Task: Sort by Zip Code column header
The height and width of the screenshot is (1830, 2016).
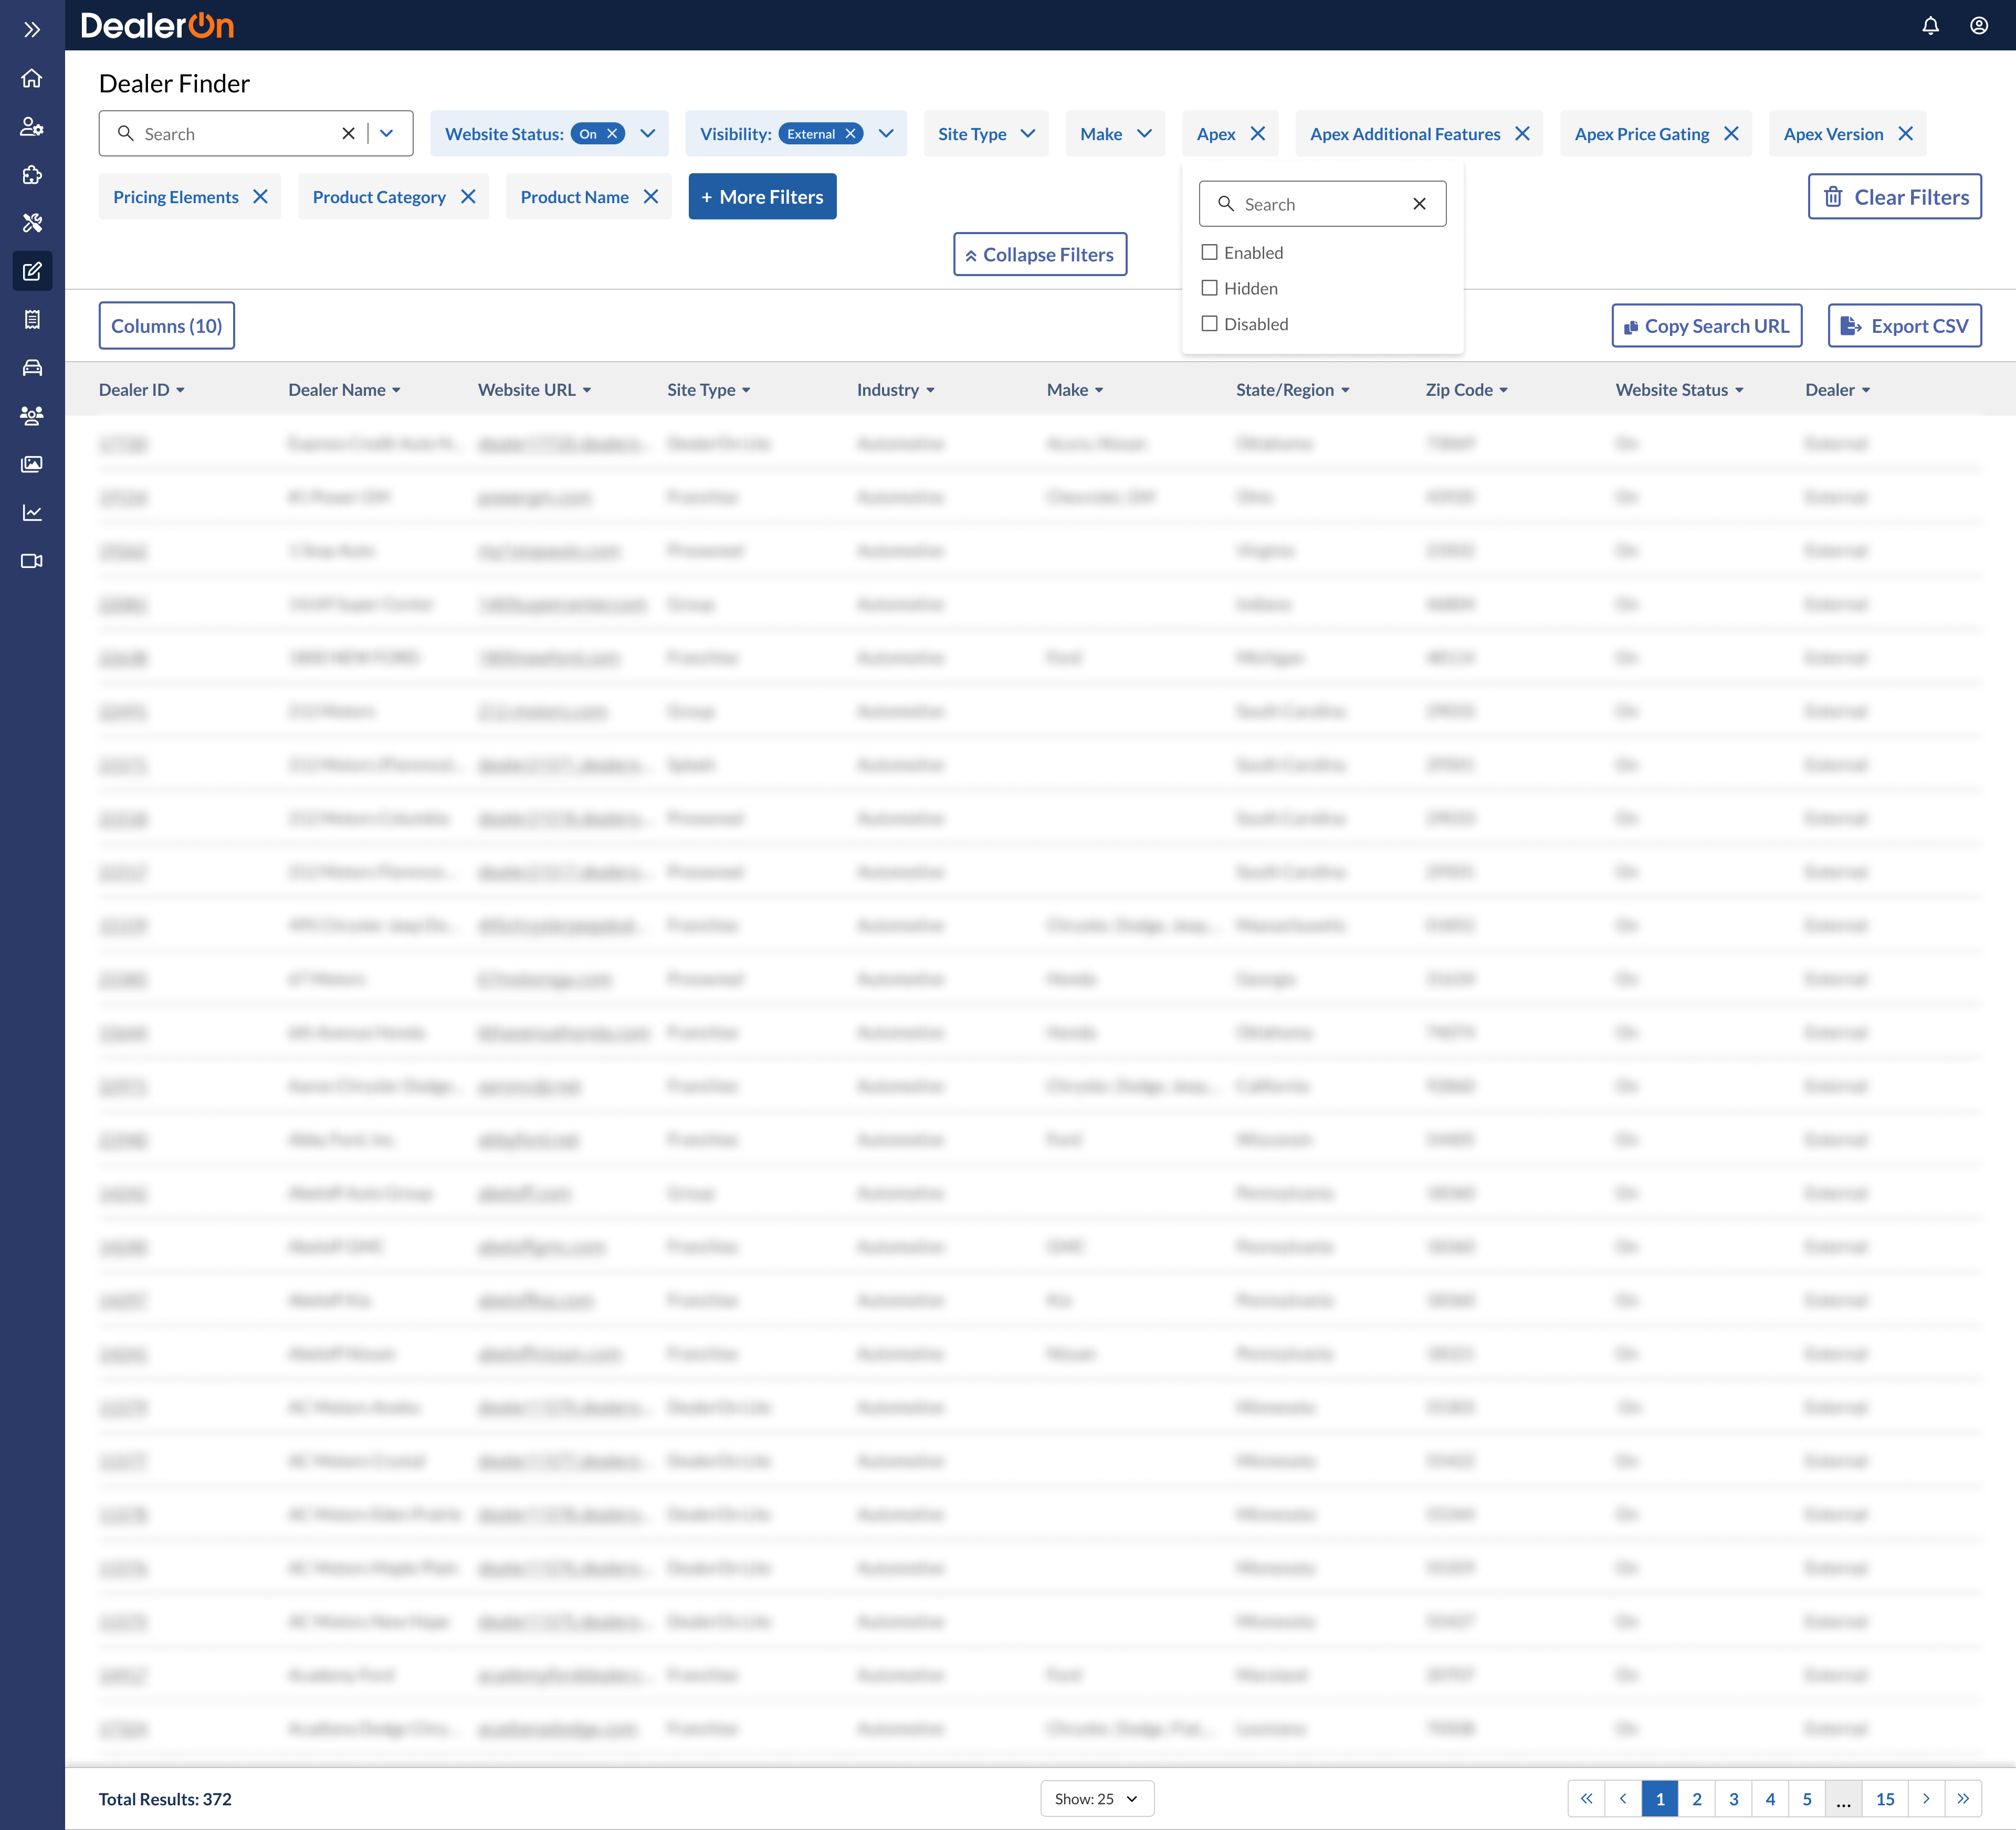Action: (1466, 390)
